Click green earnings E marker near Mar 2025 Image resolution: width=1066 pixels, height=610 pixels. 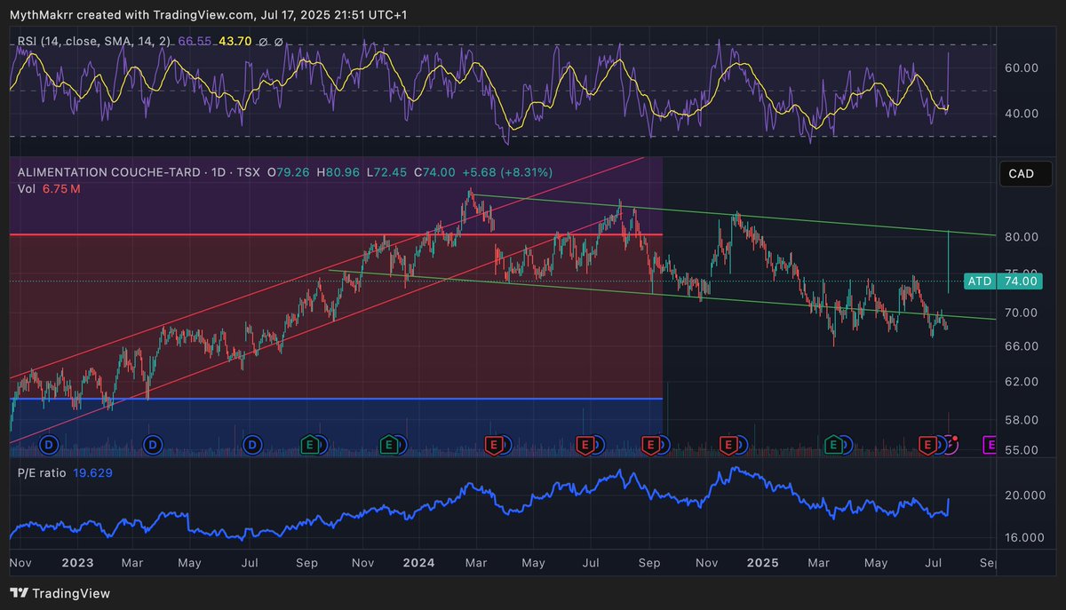[x=832, y=443]
